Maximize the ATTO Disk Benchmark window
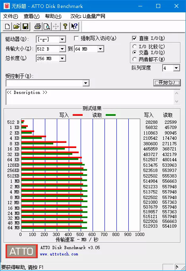Image resolution: width=186 pixels, height=271 pixels. coord(158,6)
